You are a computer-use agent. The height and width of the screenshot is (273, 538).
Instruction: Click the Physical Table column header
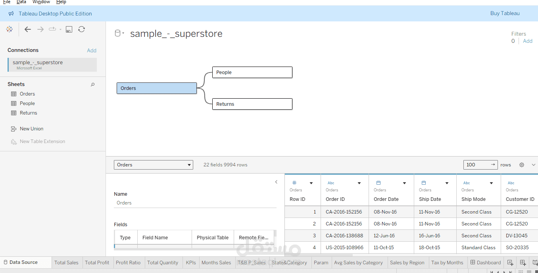(x=213, y=238)
